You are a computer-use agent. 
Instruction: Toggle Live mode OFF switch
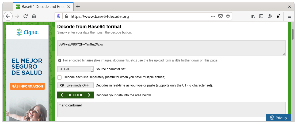[x=75, y=85]
